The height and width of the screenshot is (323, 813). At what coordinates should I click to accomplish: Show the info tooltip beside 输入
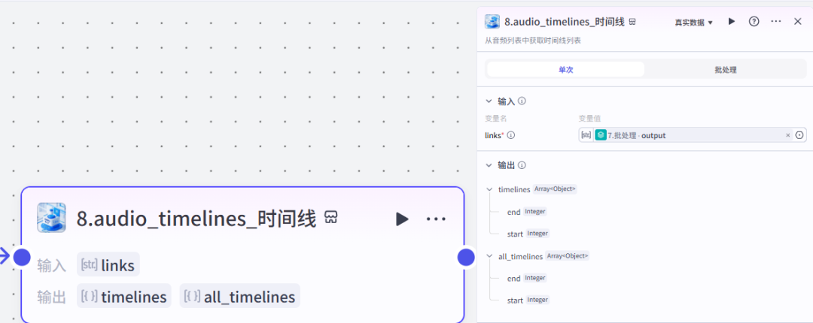[x=522, y=101]
